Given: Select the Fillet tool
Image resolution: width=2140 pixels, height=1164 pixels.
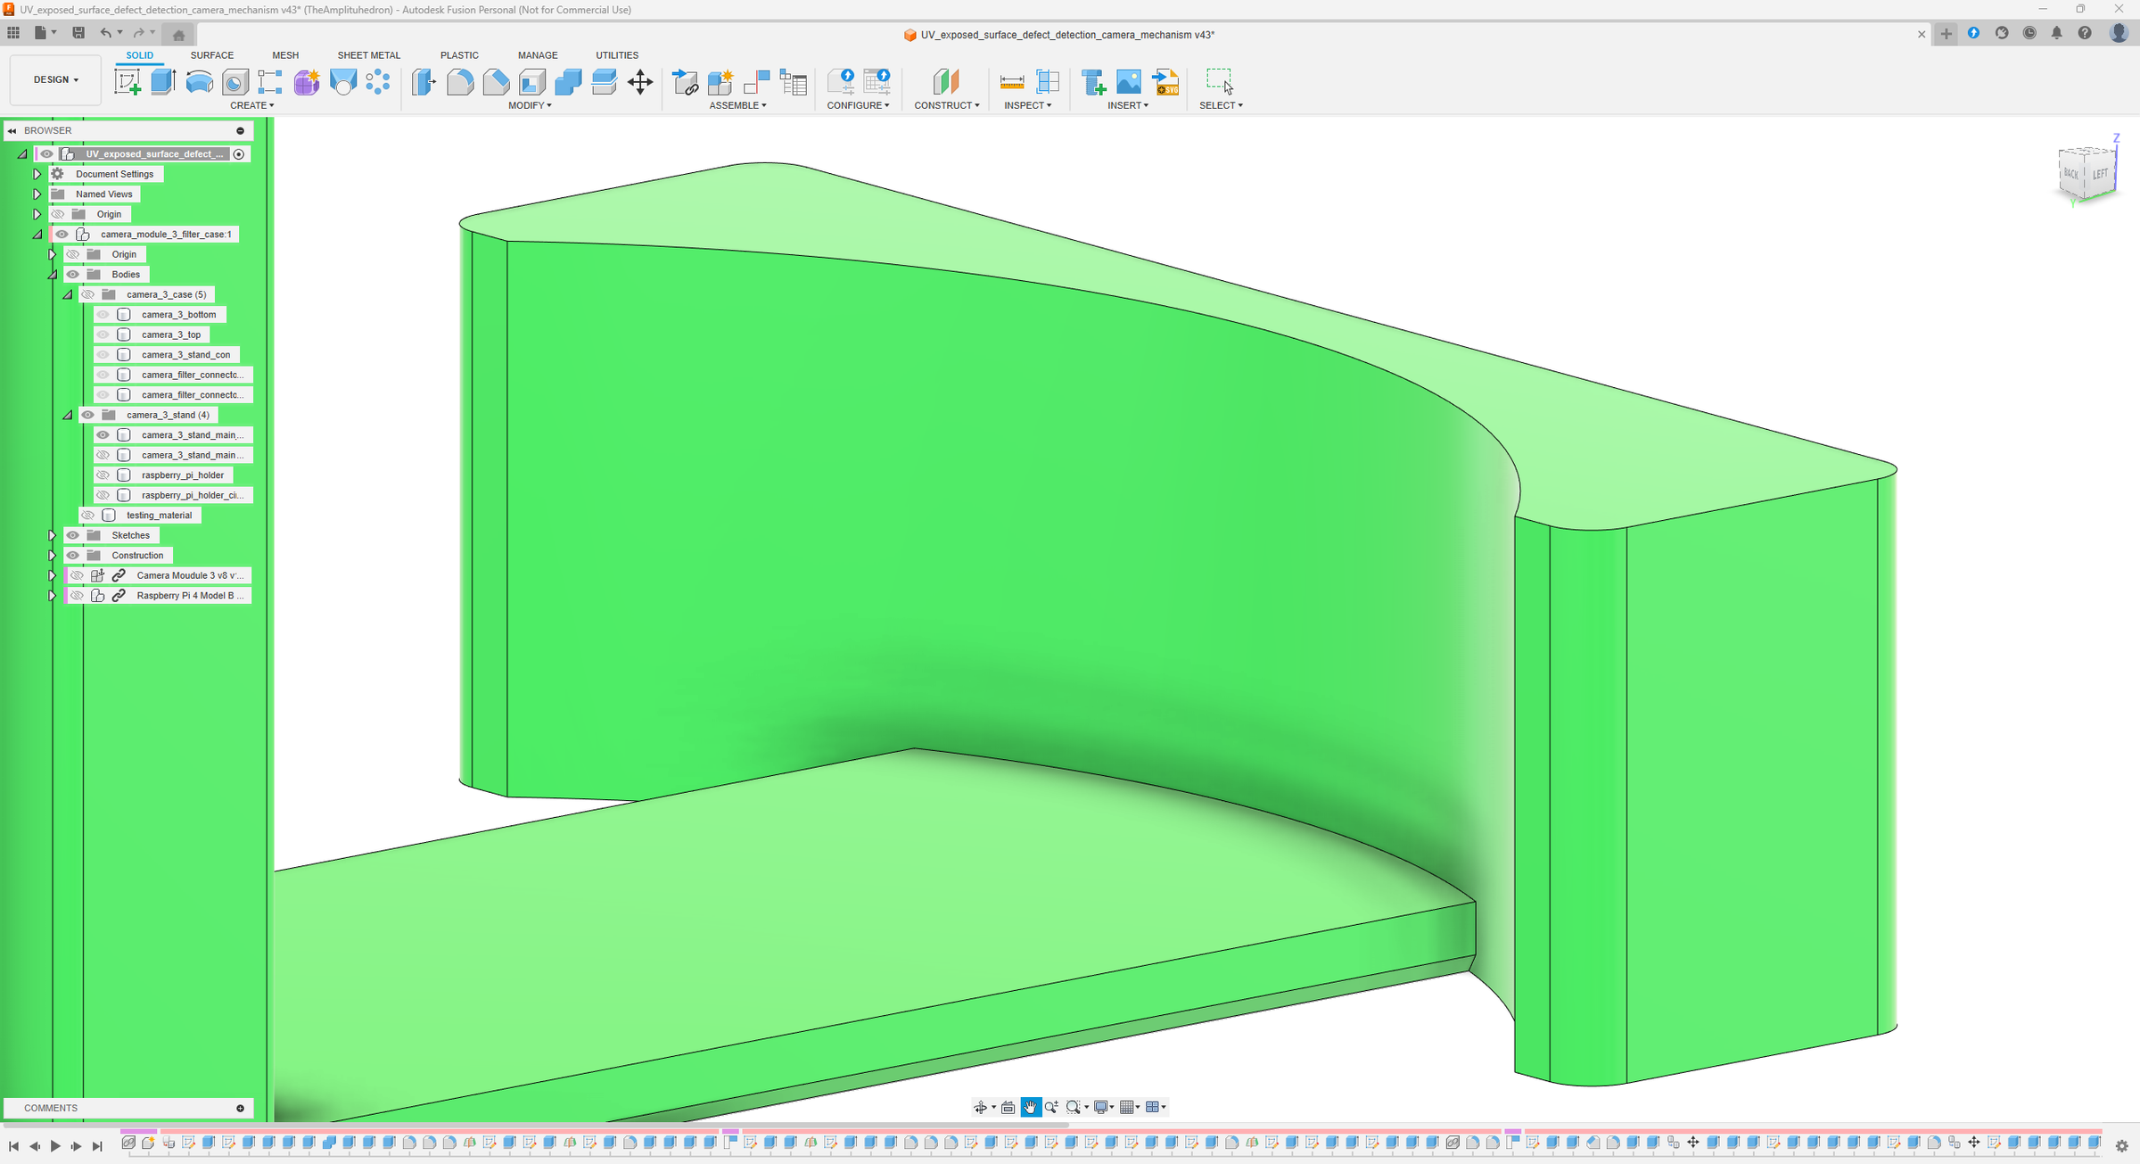Looking at the screenshot, I should 460,82.
